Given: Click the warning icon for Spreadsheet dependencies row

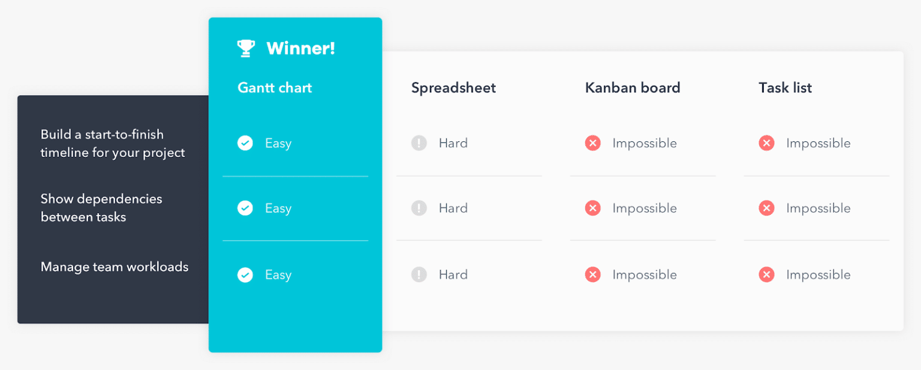Looking at the screenshot, I should [x=419, y=208].
